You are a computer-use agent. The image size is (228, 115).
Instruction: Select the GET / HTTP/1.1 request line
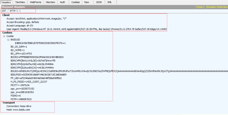click(11, 11)
